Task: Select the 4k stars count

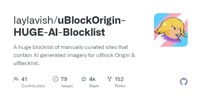Action: pyautogui.click(x=92, y=79)
